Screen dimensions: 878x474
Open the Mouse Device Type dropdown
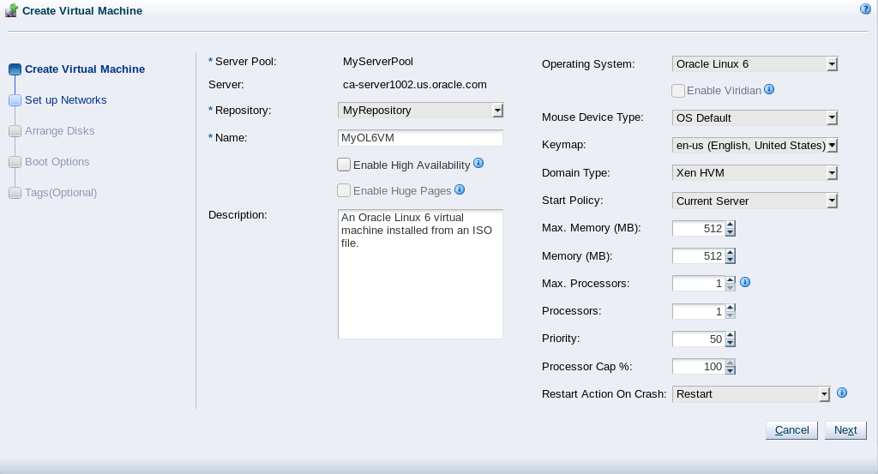pos(755,117)
